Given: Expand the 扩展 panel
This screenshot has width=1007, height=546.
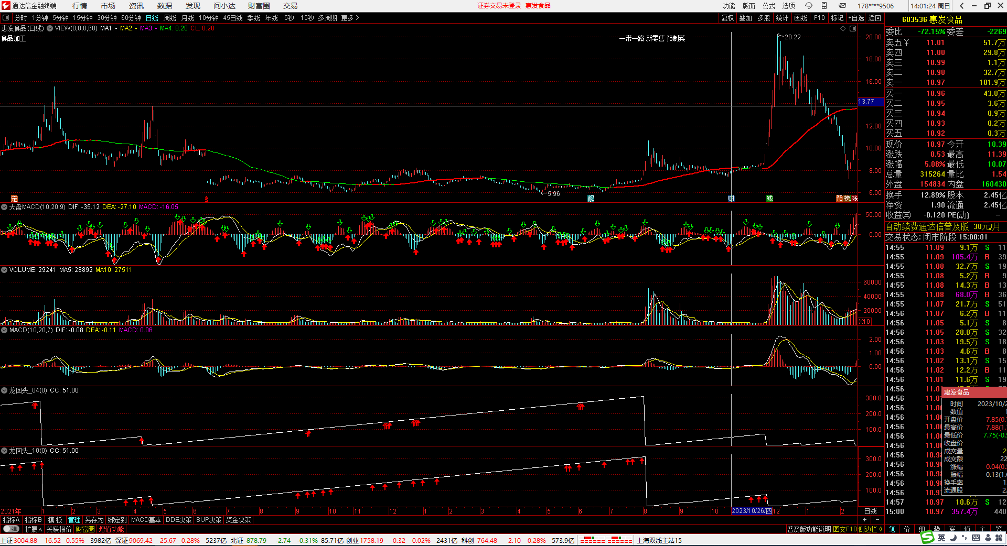Looking at the screenshot, I should (x=33, y=529).
